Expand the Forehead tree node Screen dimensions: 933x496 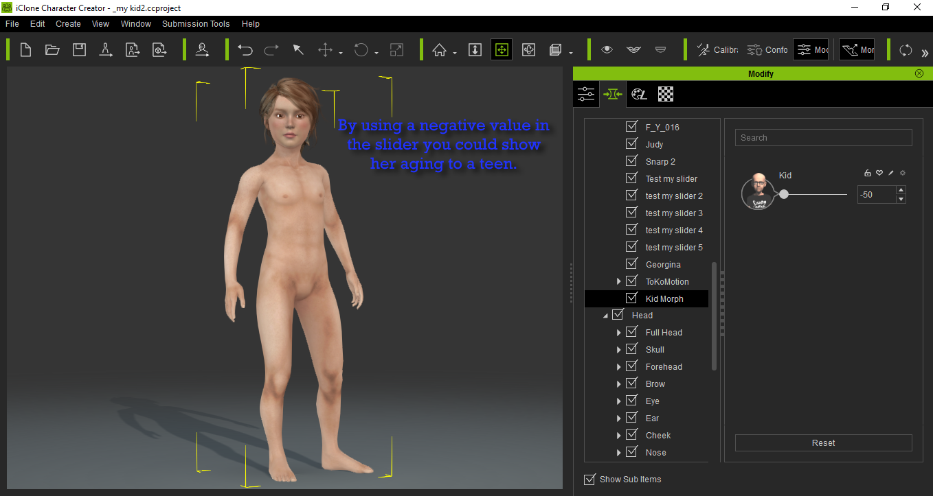tap(618, 367)
